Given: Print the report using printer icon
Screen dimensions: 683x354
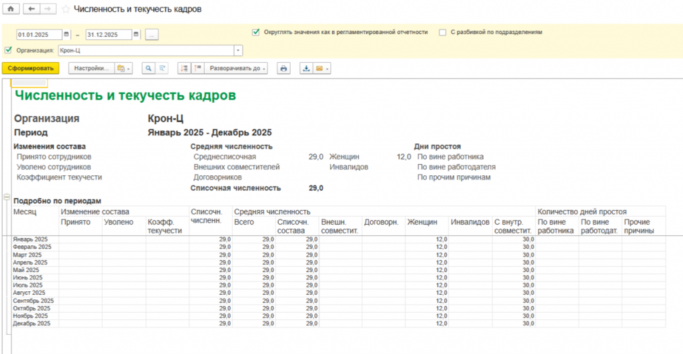Looking at the screenshot, I should (283, 68).
